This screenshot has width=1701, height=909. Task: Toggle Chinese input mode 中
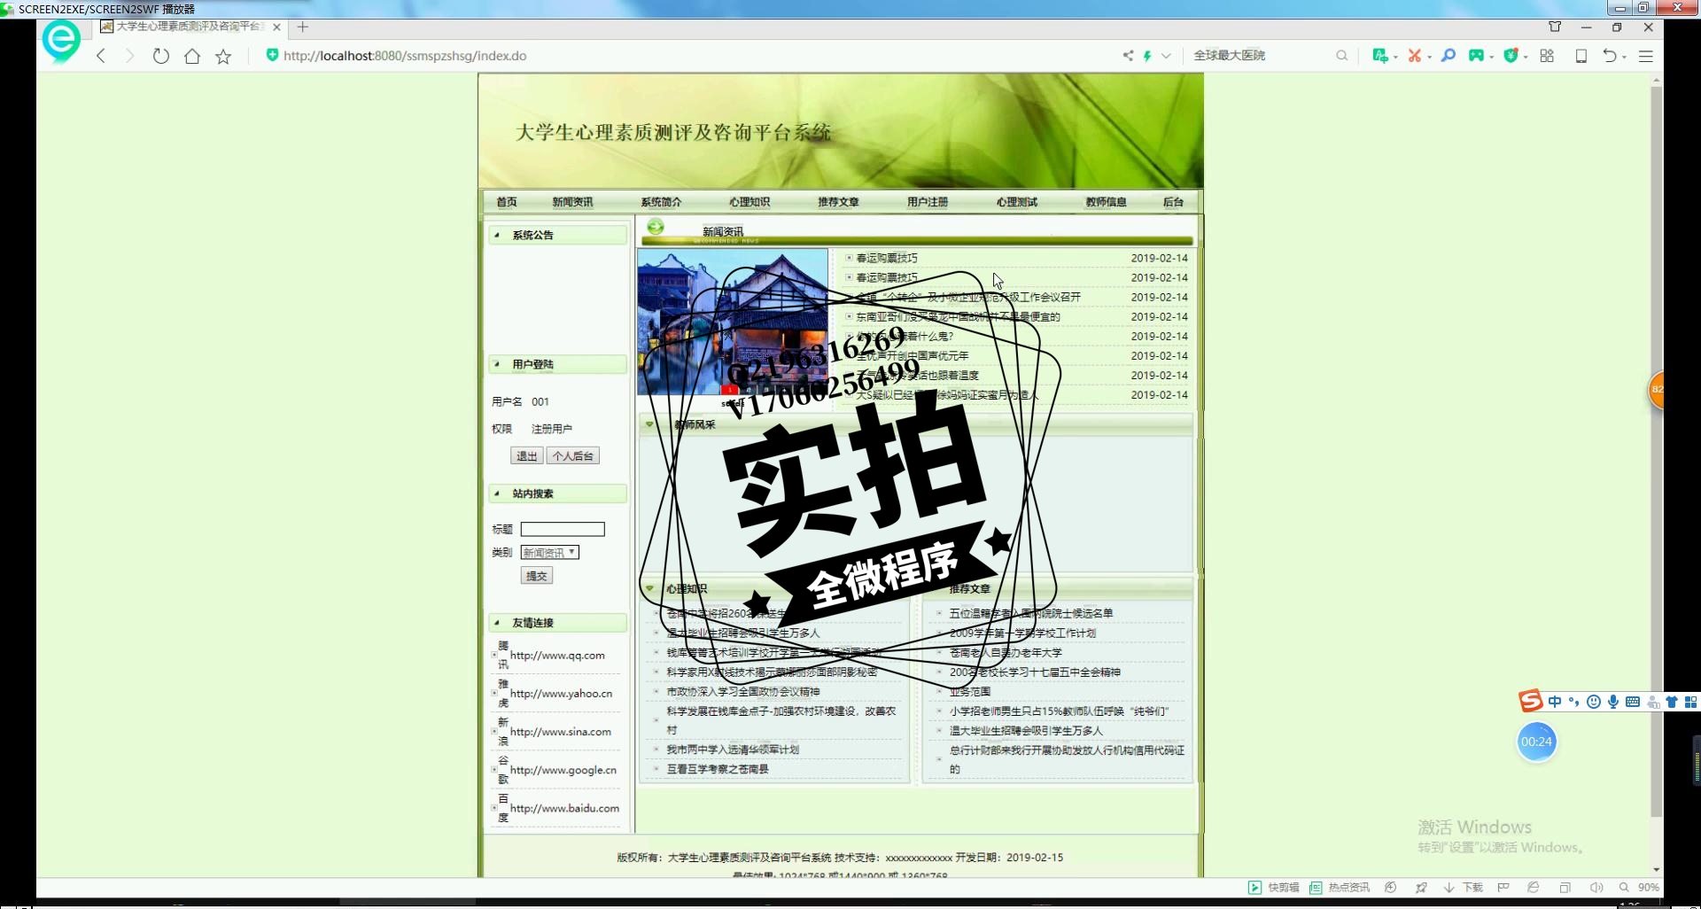1555,702
